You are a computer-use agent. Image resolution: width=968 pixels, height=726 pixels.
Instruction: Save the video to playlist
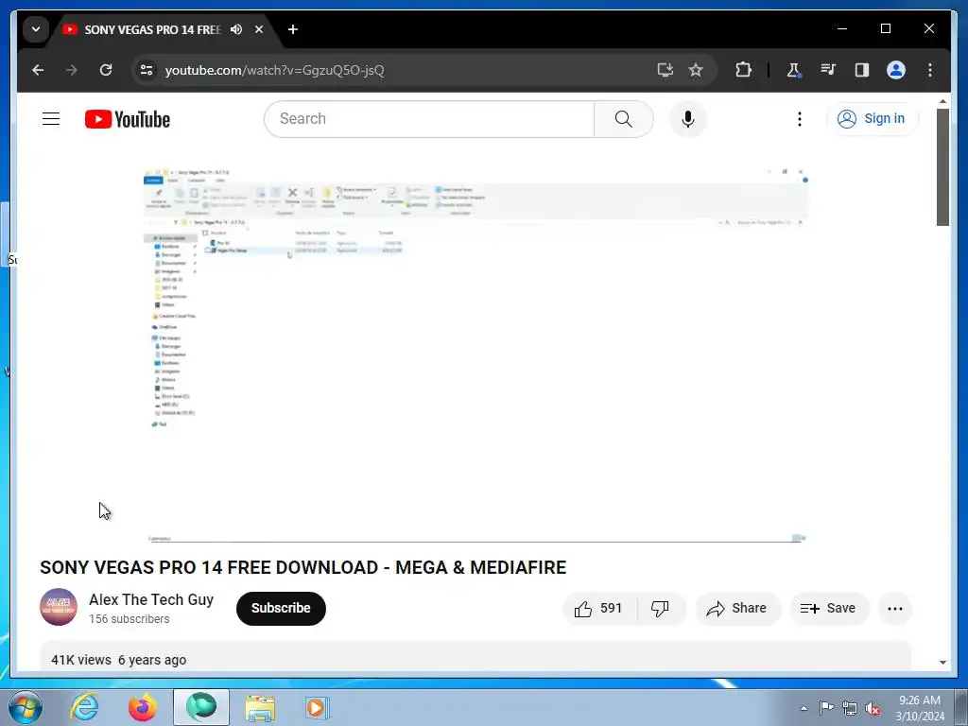click(829, 609)
